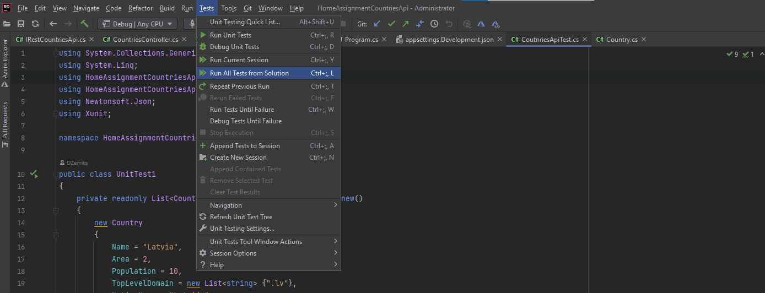Open the Build menu
This screenshot has width=765, height=293.
(x=167, y=8)
